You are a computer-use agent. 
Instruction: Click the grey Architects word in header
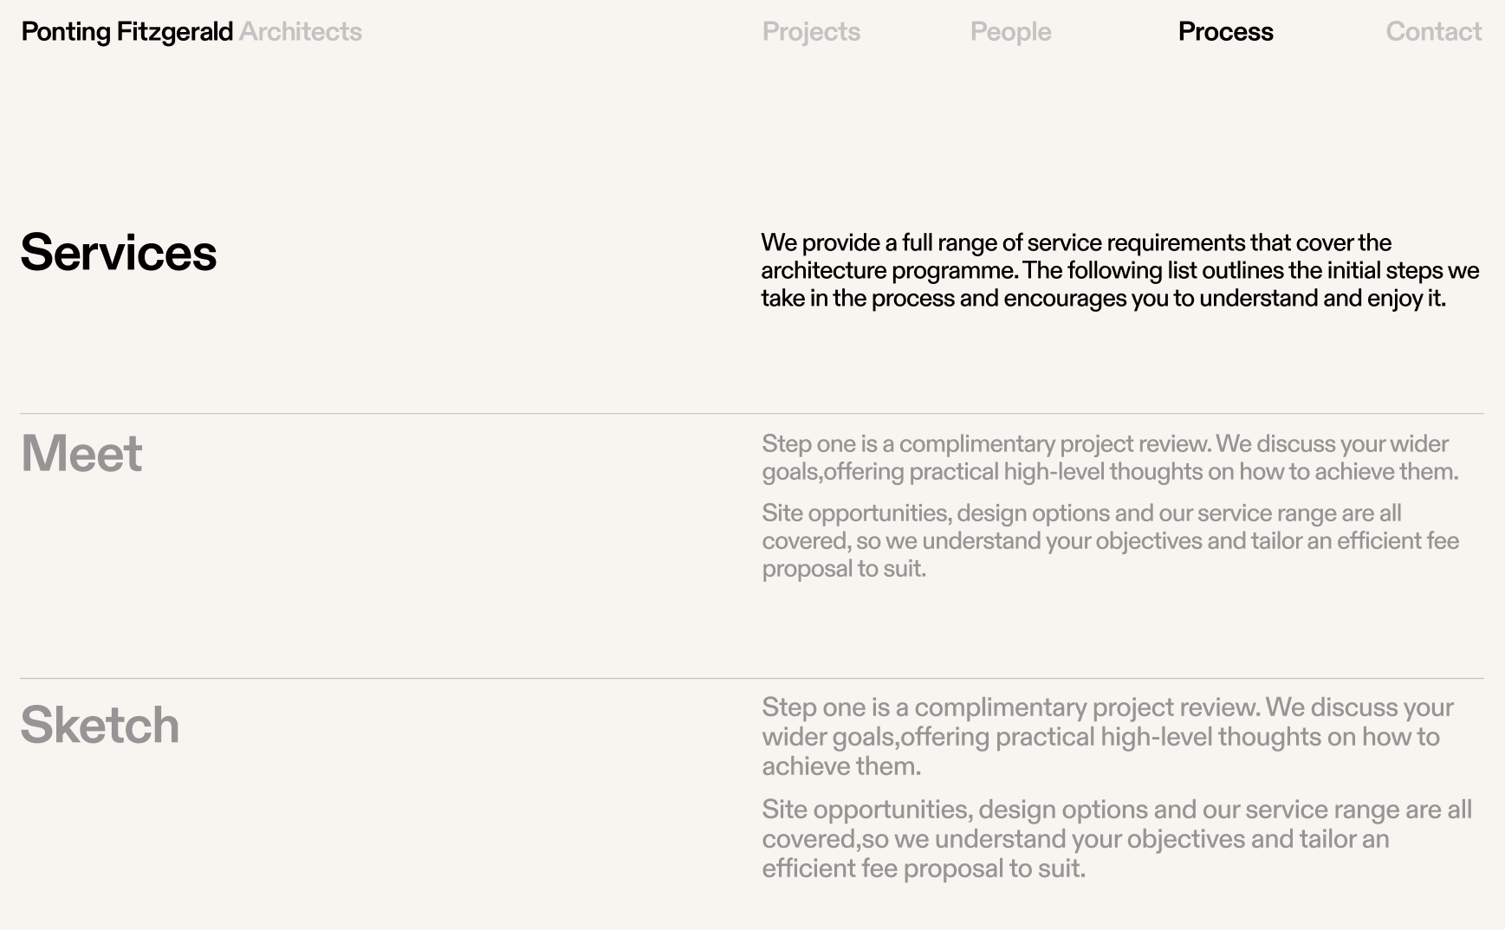click(x=301, y=32)
